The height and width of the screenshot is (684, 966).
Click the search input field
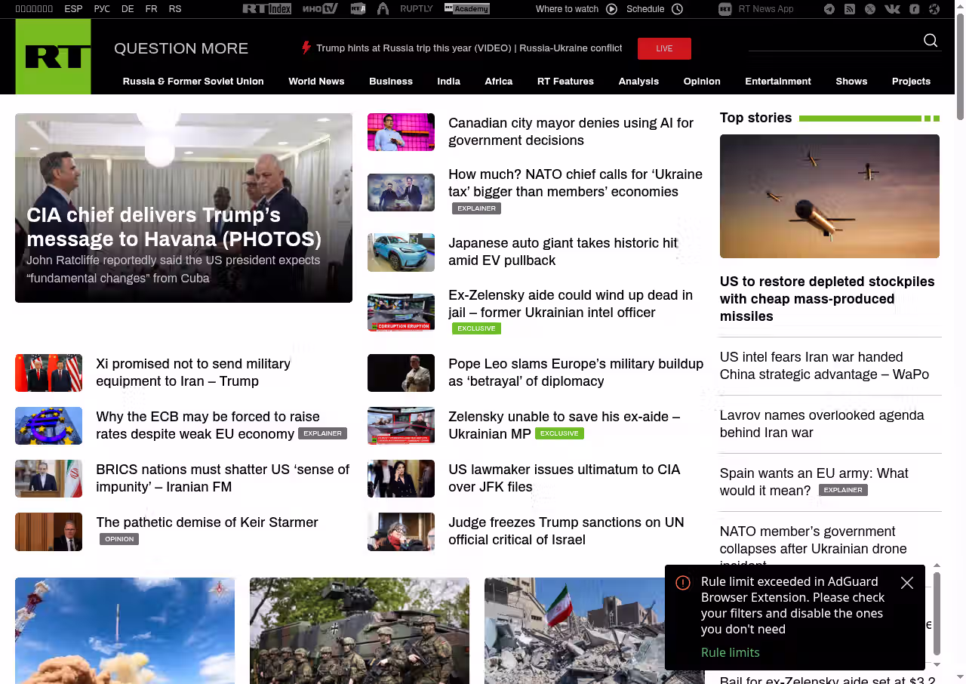[x=834, y=41]
